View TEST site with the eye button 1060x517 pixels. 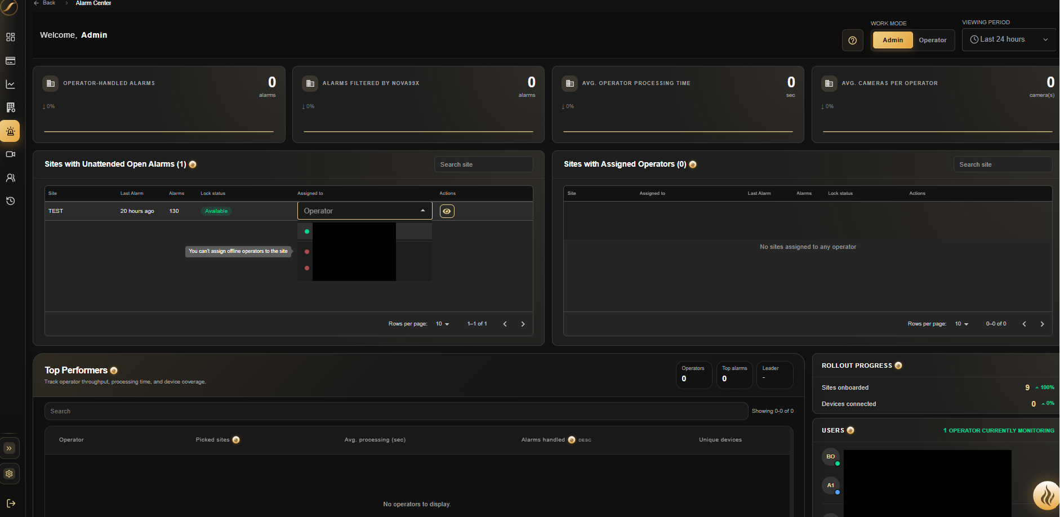tap(447, 211)
